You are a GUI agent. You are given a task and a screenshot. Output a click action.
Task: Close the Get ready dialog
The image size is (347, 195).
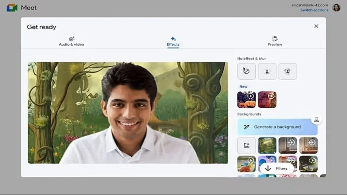pos(316,26)
